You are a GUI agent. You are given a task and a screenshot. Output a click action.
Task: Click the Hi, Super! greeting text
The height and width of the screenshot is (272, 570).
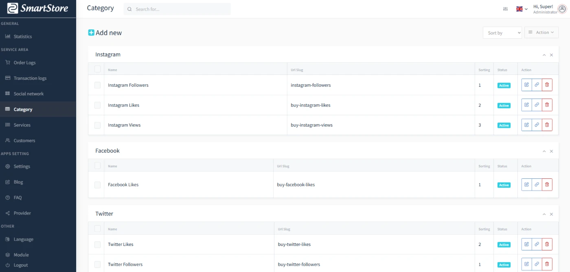click(543, 7)
